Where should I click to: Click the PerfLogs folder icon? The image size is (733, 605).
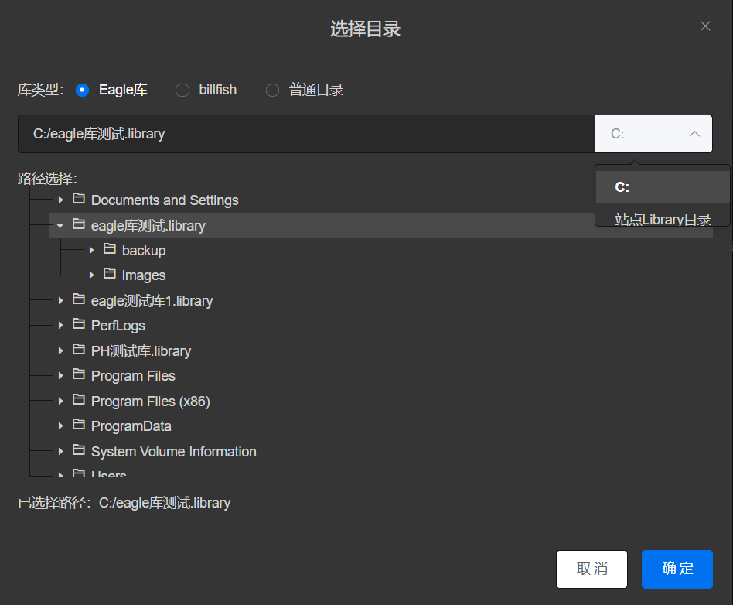click(79, 324)
